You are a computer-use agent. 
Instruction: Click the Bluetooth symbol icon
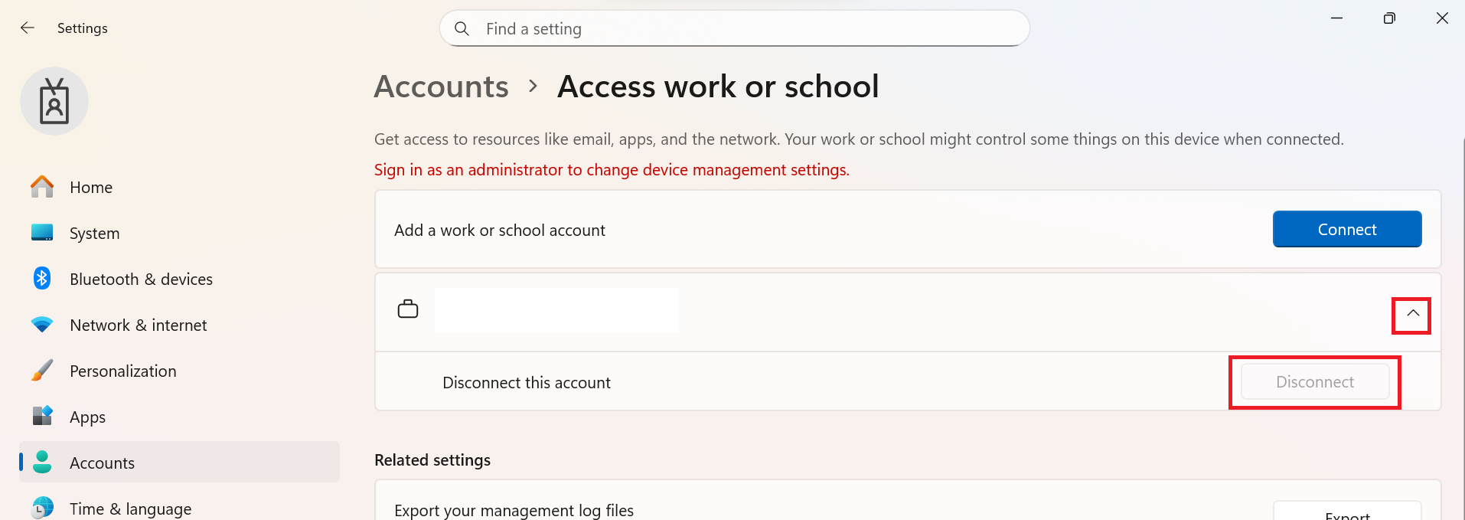pyautogui.click(x=42, y=279)
